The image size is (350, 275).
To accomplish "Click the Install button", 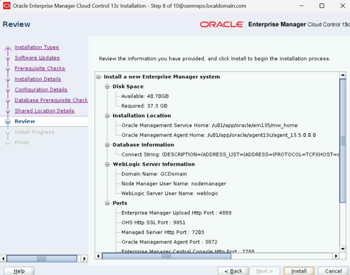I will pyautogui.click(x=299, y=271).
